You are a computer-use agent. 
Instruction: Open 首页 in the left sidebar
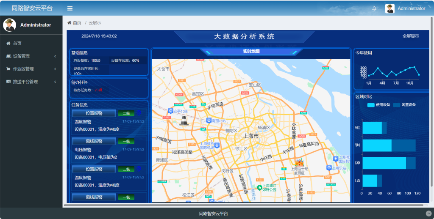[17, 43]
